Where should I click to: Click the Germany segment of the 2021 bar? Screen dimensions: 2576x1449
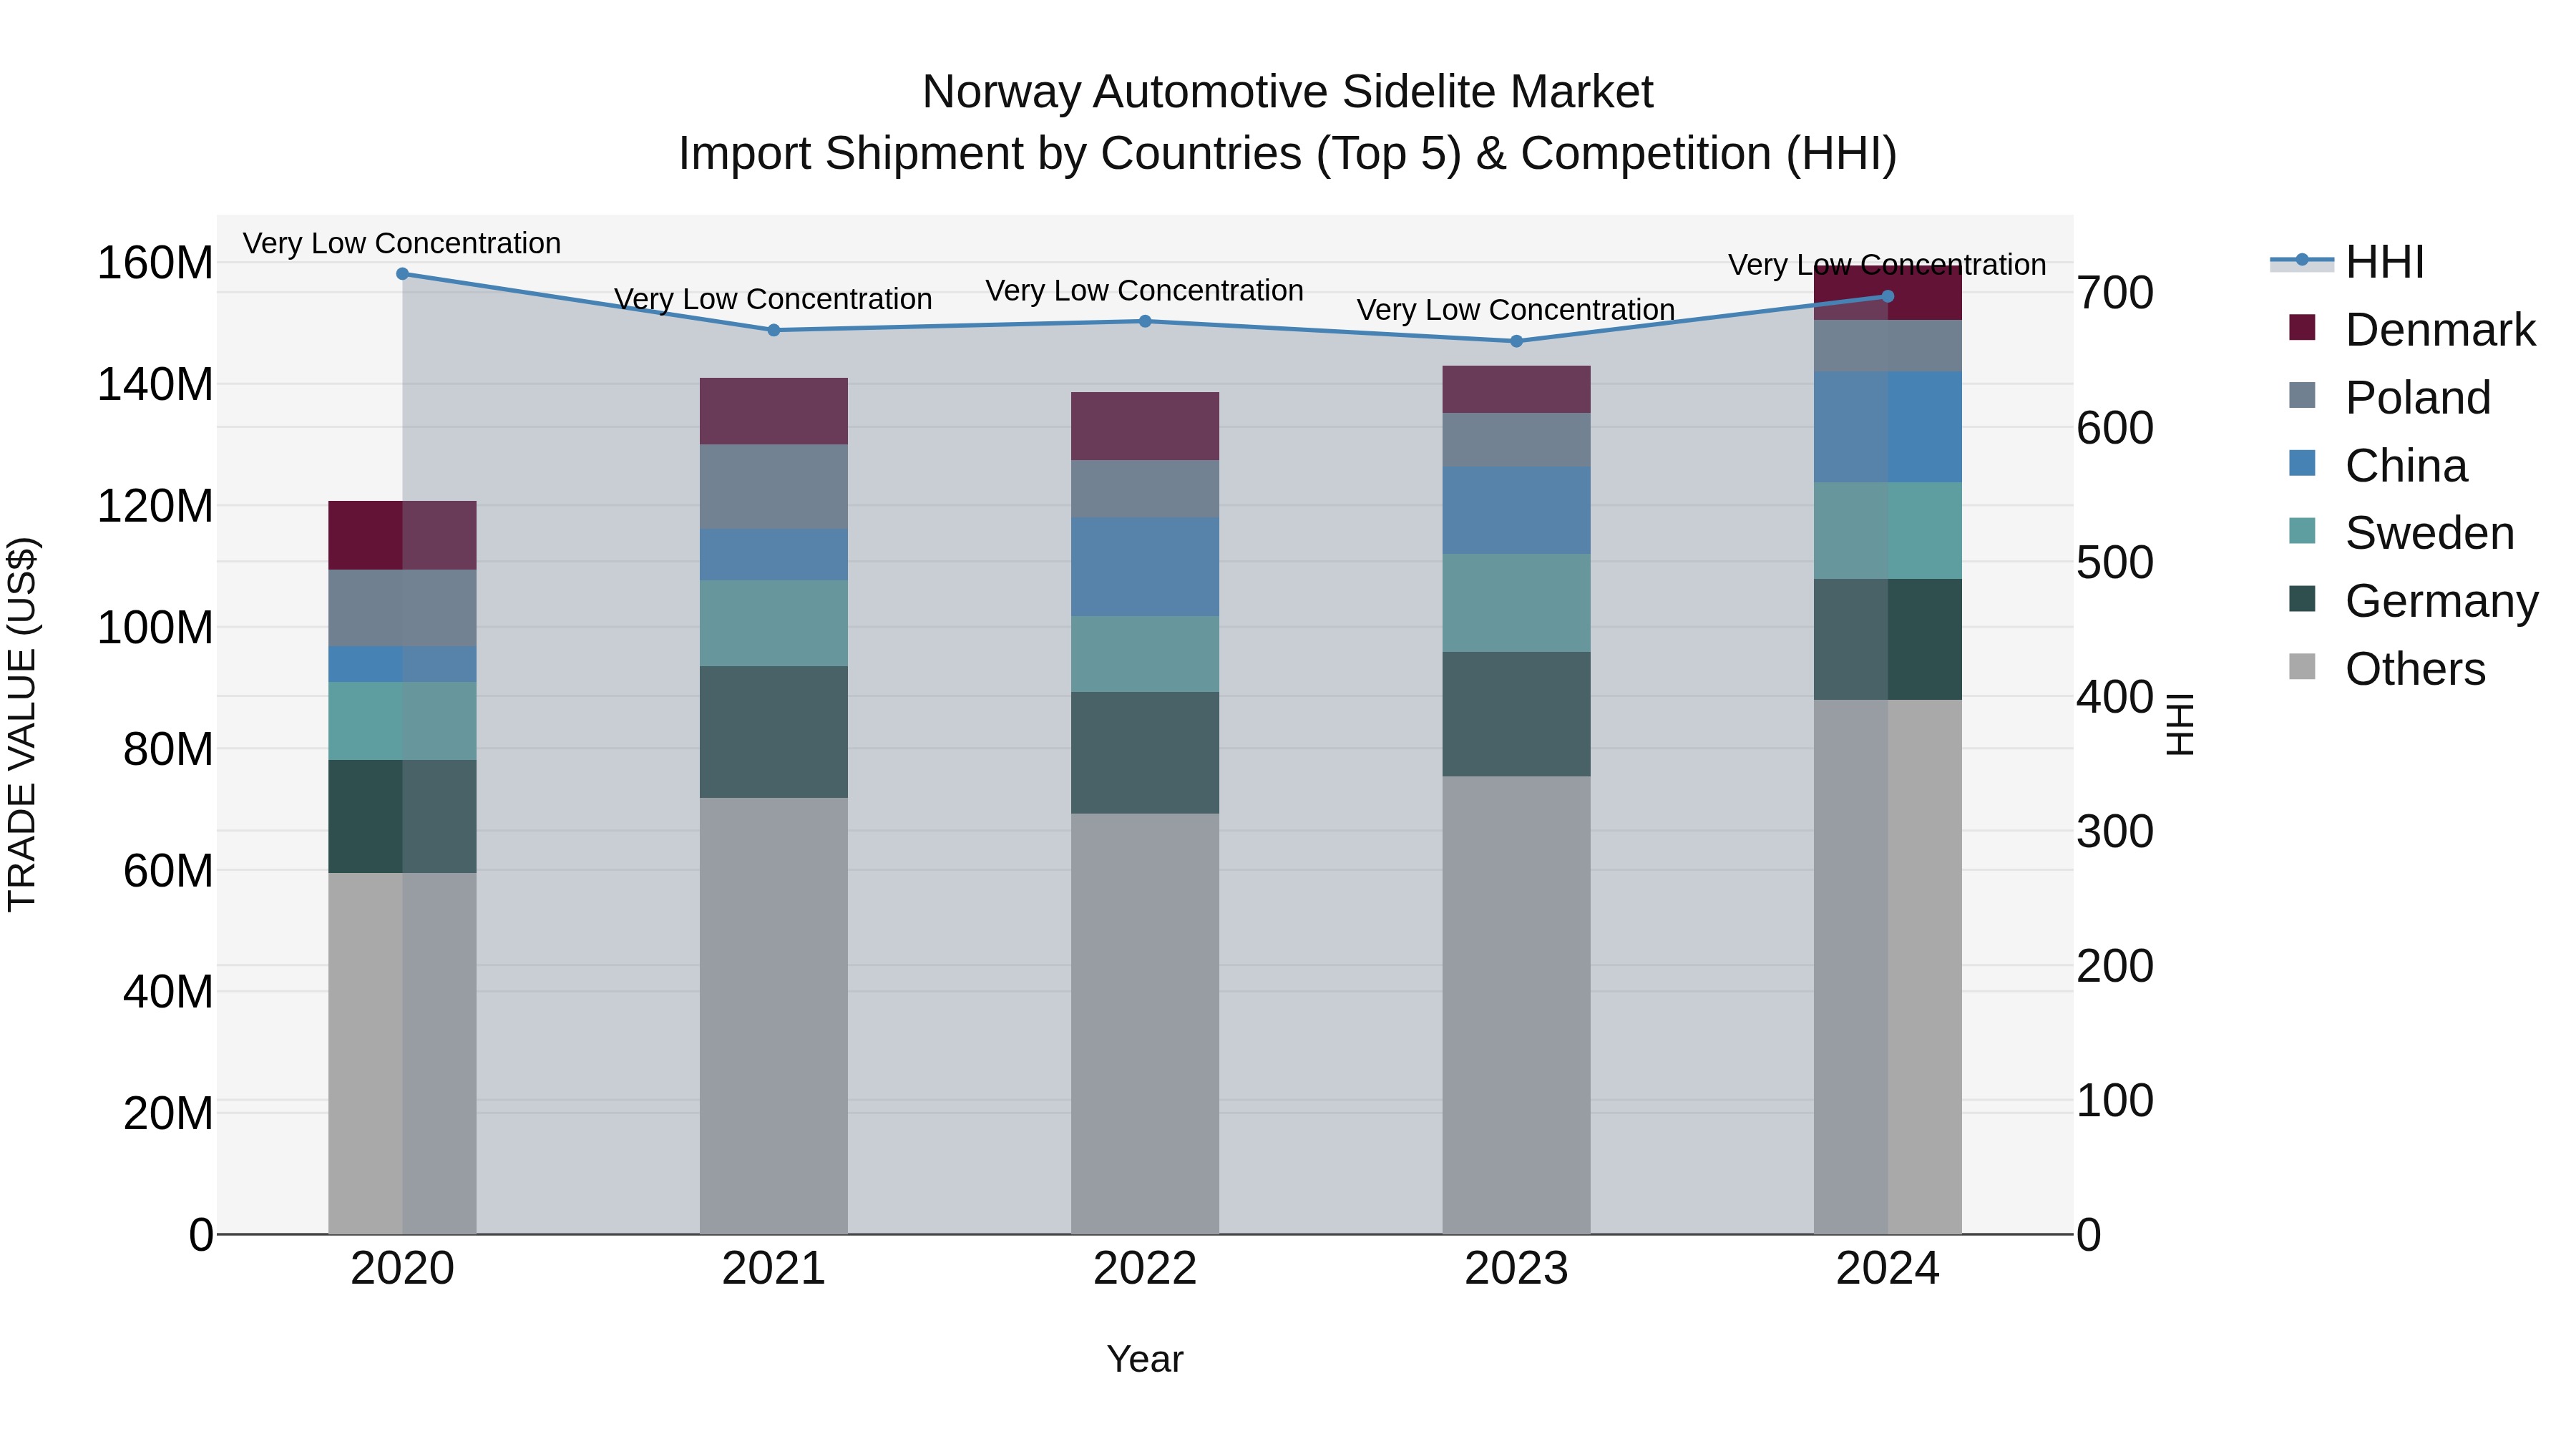click(x=774, y=732)
